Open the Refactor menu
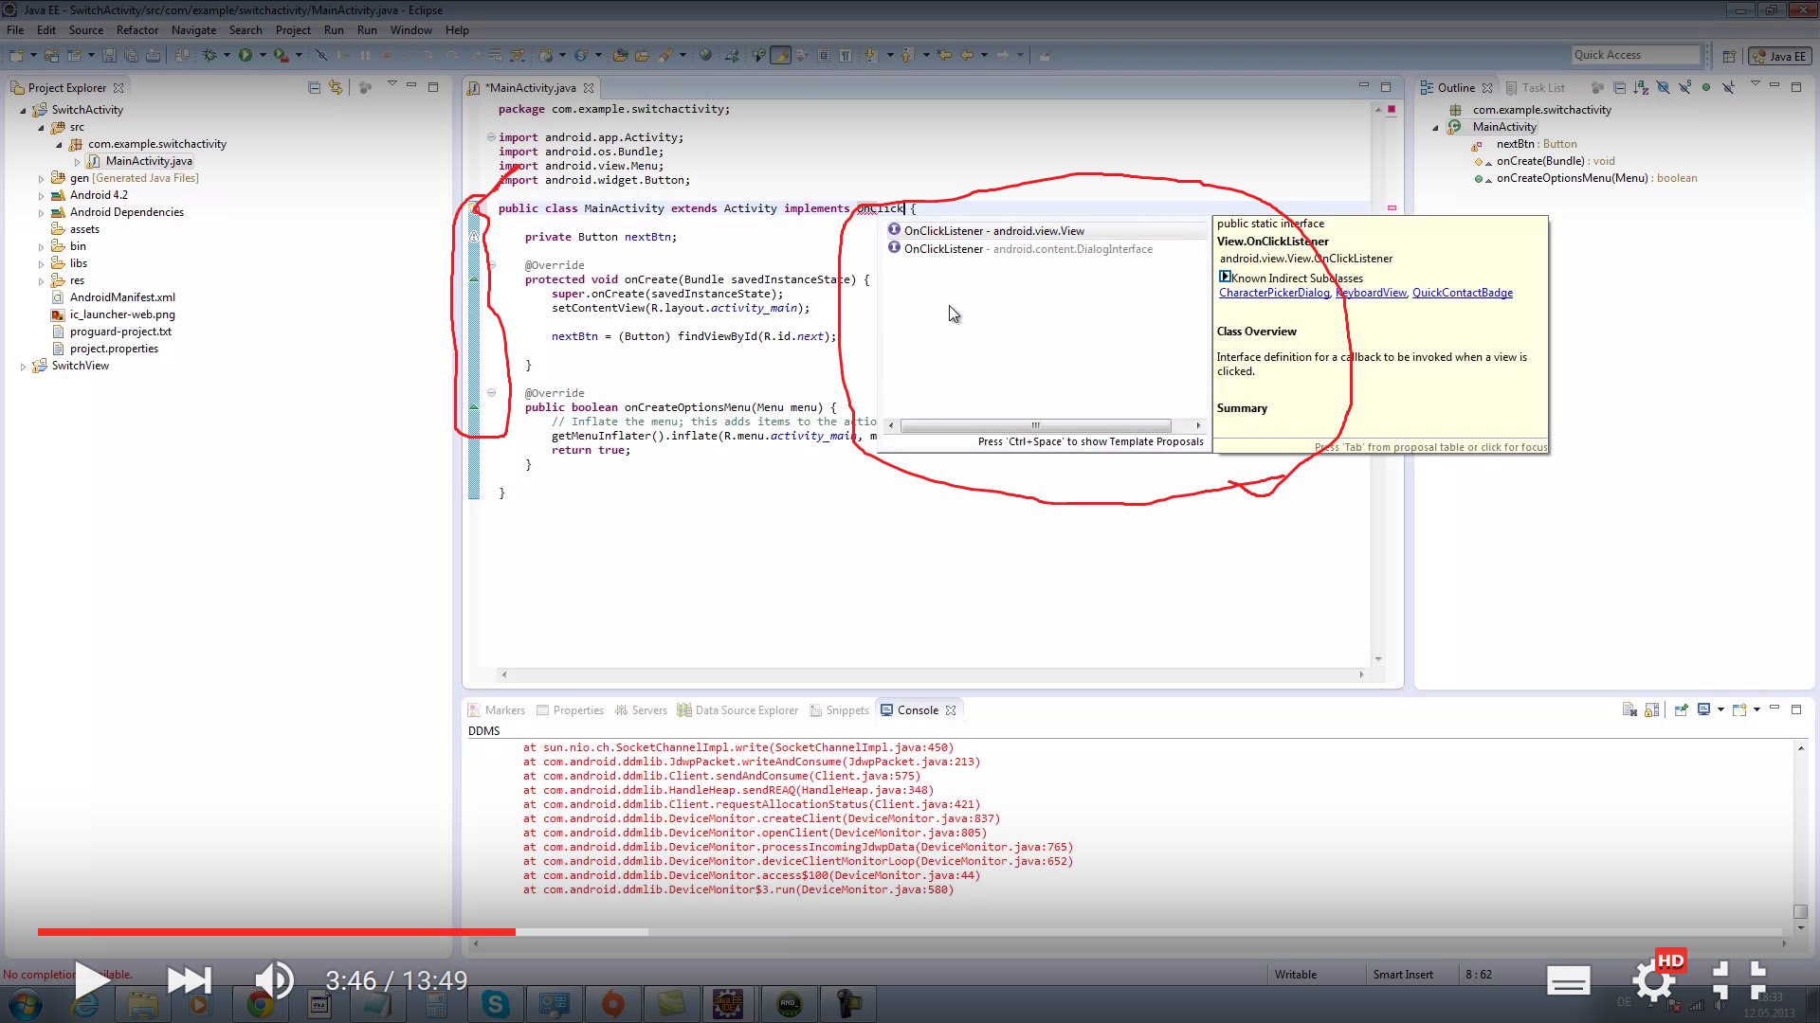 tap(137, 30)
